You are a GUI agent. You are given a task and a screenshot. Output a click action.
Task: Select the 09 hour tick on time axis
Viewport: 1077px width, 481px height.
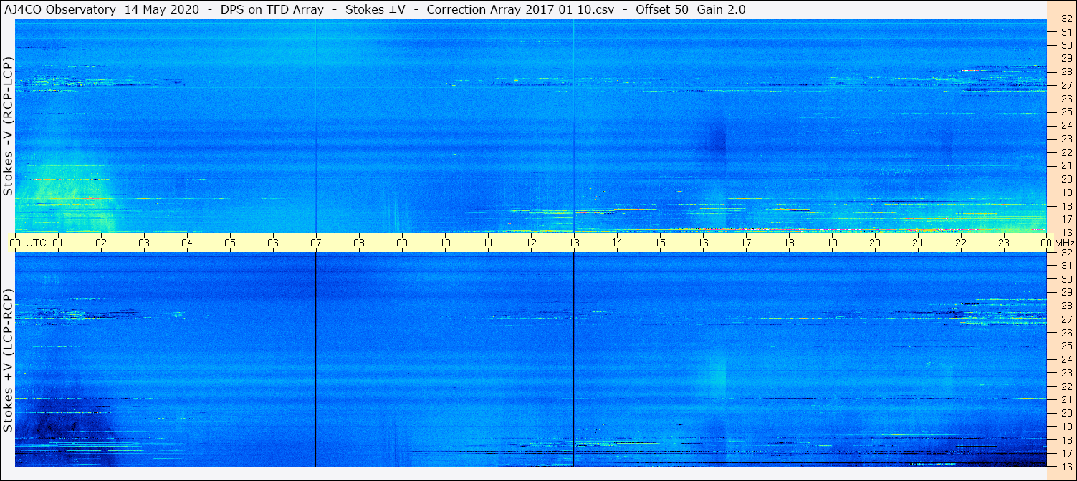(x=402, y=243)
